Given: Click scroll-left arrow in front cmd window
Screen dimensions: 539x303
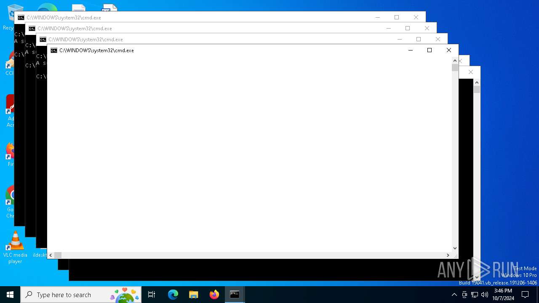Looking at the screenshot, I should coord(51,255).
